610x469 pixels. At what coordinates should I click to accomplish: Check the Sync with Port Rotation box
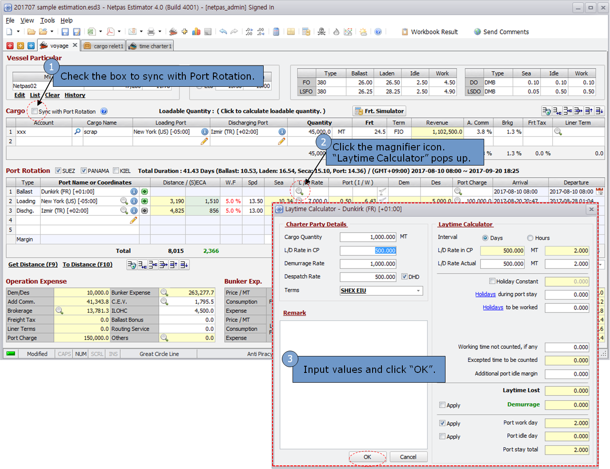(x=34, y=111)
